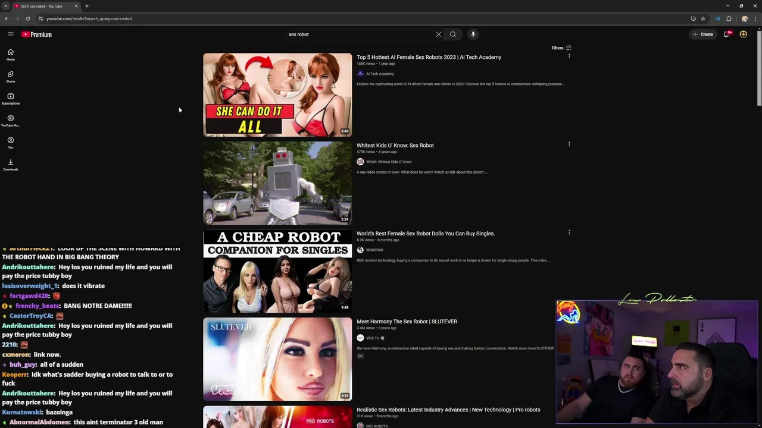The width and height of the screenshot is (762, 428).
Task: Click the VICE TV channel avatar
Action: click(360, 338)
